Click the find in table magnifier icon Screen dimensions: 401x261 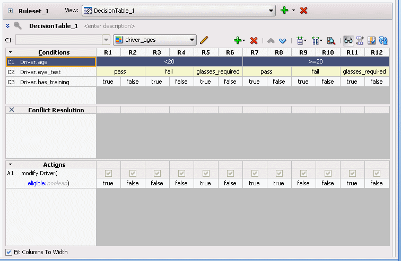click(331, 41)
